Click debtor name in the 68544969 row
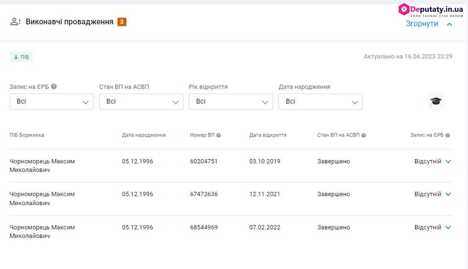Image resolution: width=468 pixels, height=269 pixels. coord(42,231)
